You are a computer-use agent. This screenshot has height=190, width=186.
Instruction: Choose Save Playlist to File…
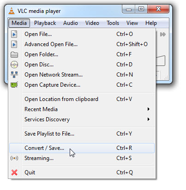tap(82, 134)
